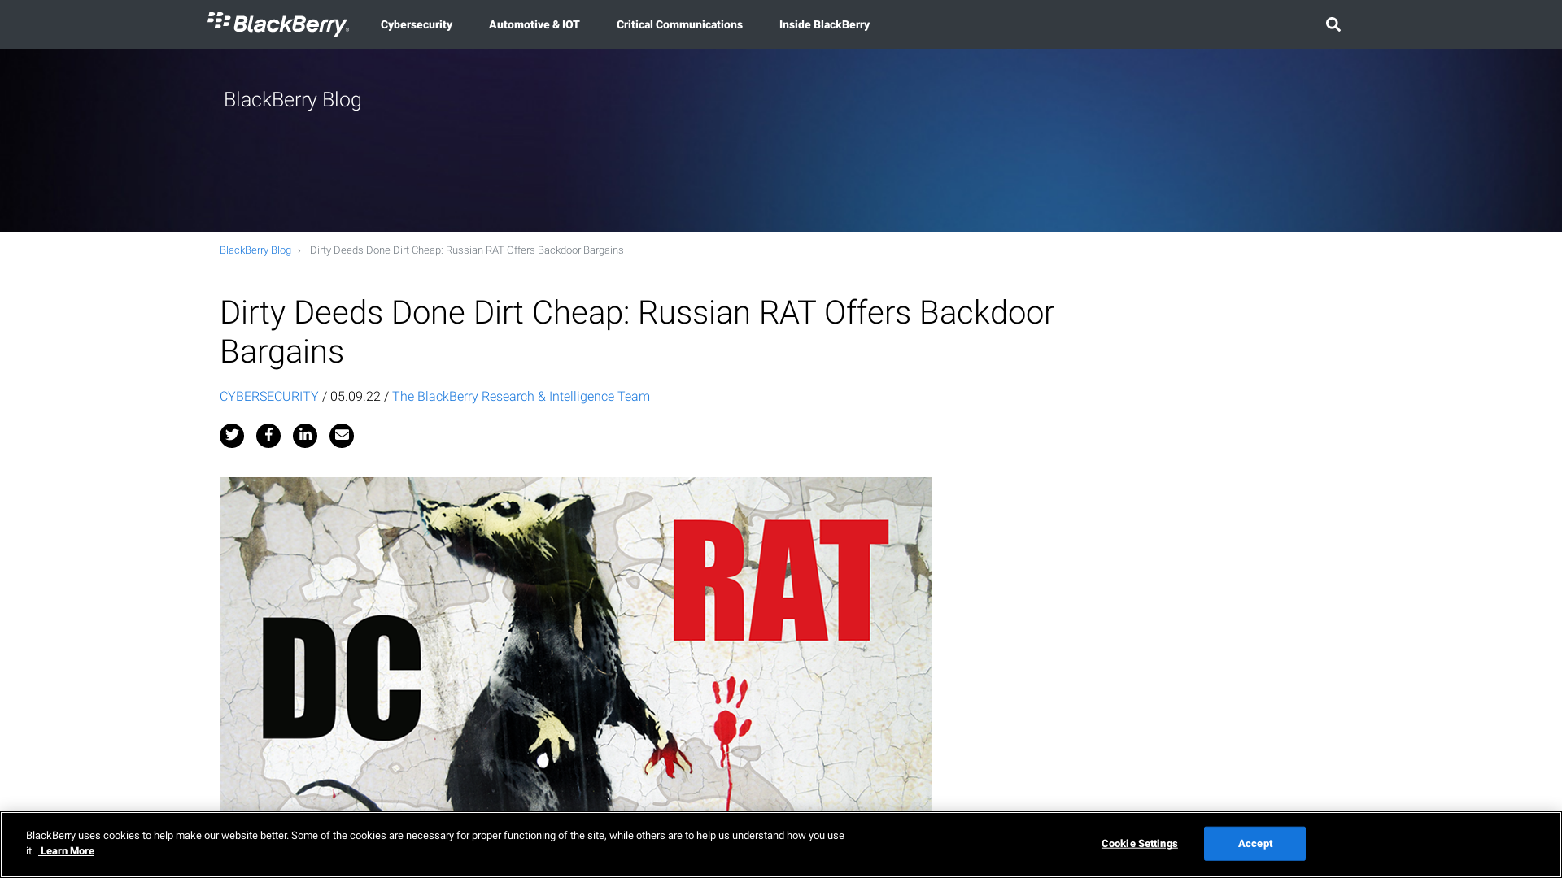Click the BlackBerry logo in header
Viewport: 1562px width, 878px height.
[x=278, y=24]
